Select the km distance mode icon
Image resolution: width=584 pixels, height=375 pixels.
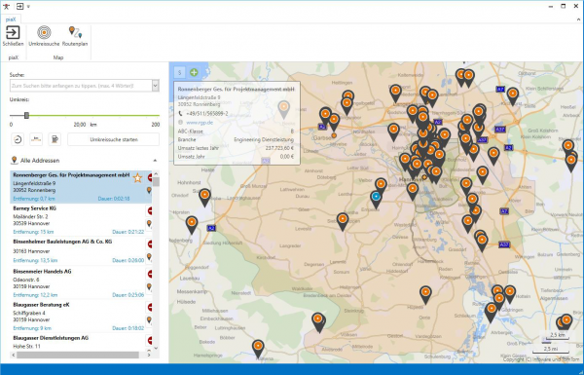pyautogui.click(x=36, y=139)
